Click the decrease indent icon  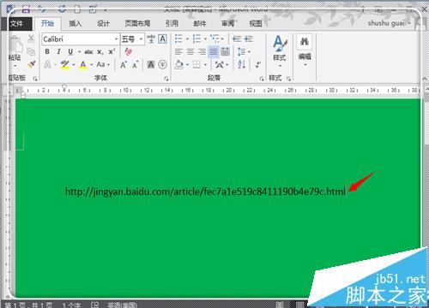tap(237, 38)
